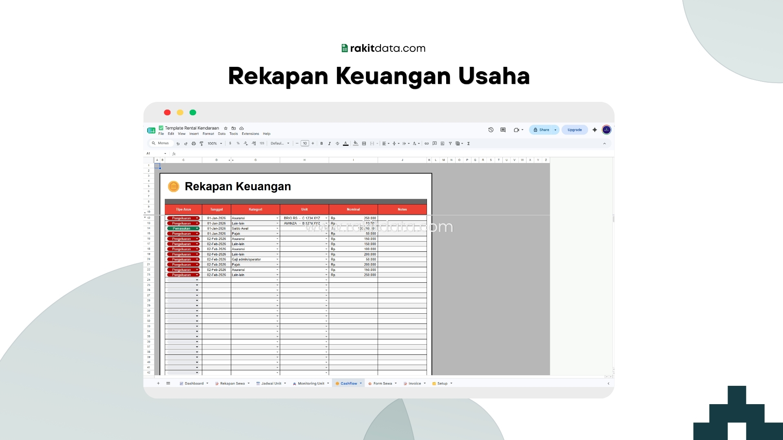Open the fill color picker
783x440 pixels.
[356, 143]
